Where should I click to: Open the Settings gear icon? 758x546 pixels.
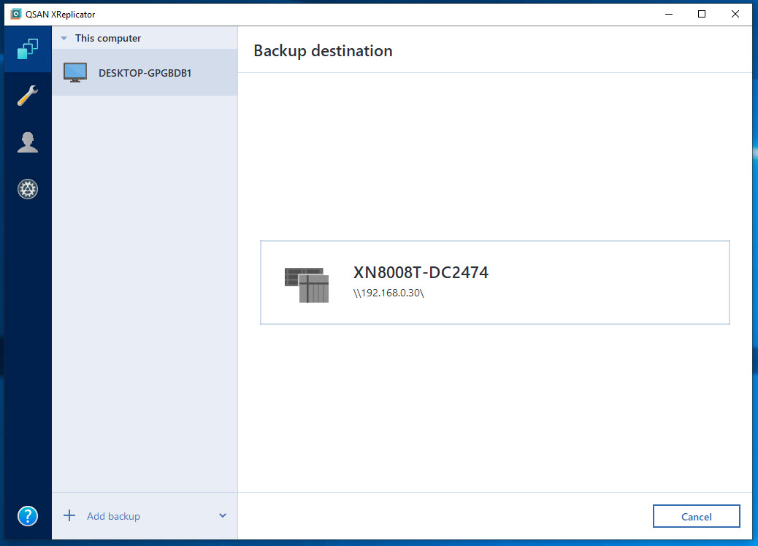(x=28, y=189)
